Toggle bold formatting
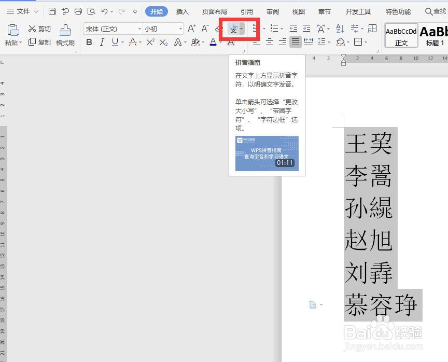This screenshot has width=448, height=362. (x=89, y=43)
